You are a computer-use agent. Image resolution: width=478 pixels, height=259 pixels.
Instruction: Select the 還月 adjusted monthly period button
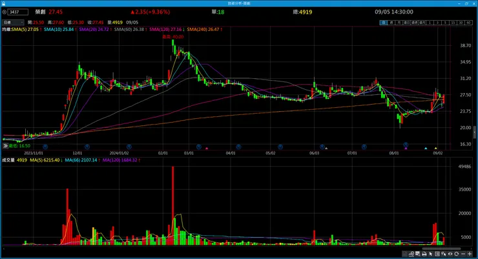pos(422,23)
